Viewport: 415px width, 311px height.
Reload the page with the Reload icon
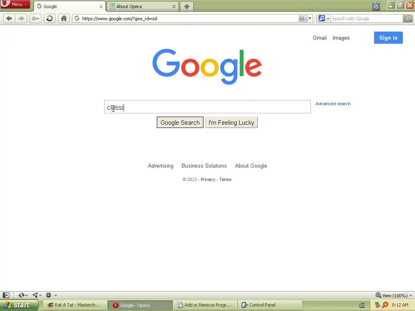pyautogui.click(x=49, y=19)
